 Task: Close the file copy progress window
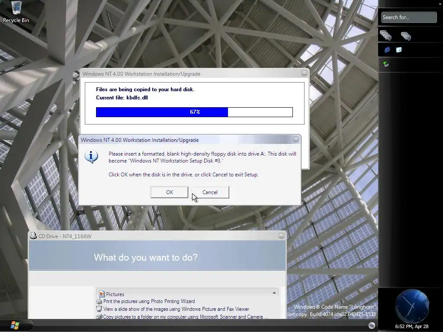pyautogui.click(x=304, y=73)
